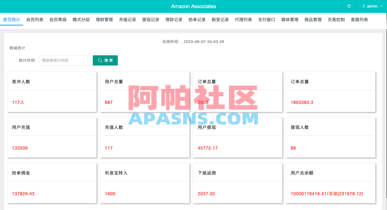
Task: Open the 账变记录 tab
Action: point(220,20)
